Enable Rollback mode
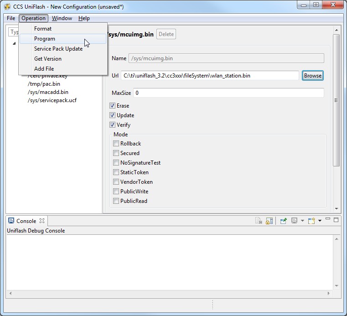Screen dimensions: 347x316 tap(116, 143)
